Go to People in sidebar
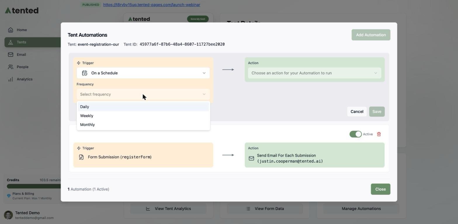The height and width of the screenshot is (224, 458). click(22, 67)
